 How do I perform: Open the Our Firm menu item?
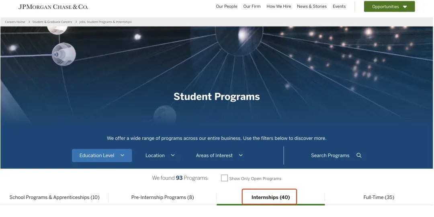click(x=252, y=6)
